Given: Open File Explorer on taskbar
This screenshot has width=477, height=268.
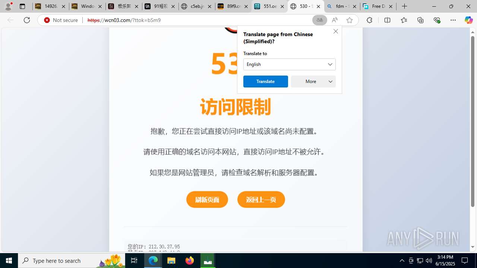Looking at the screenshot, I should click(x=171, y=261).
